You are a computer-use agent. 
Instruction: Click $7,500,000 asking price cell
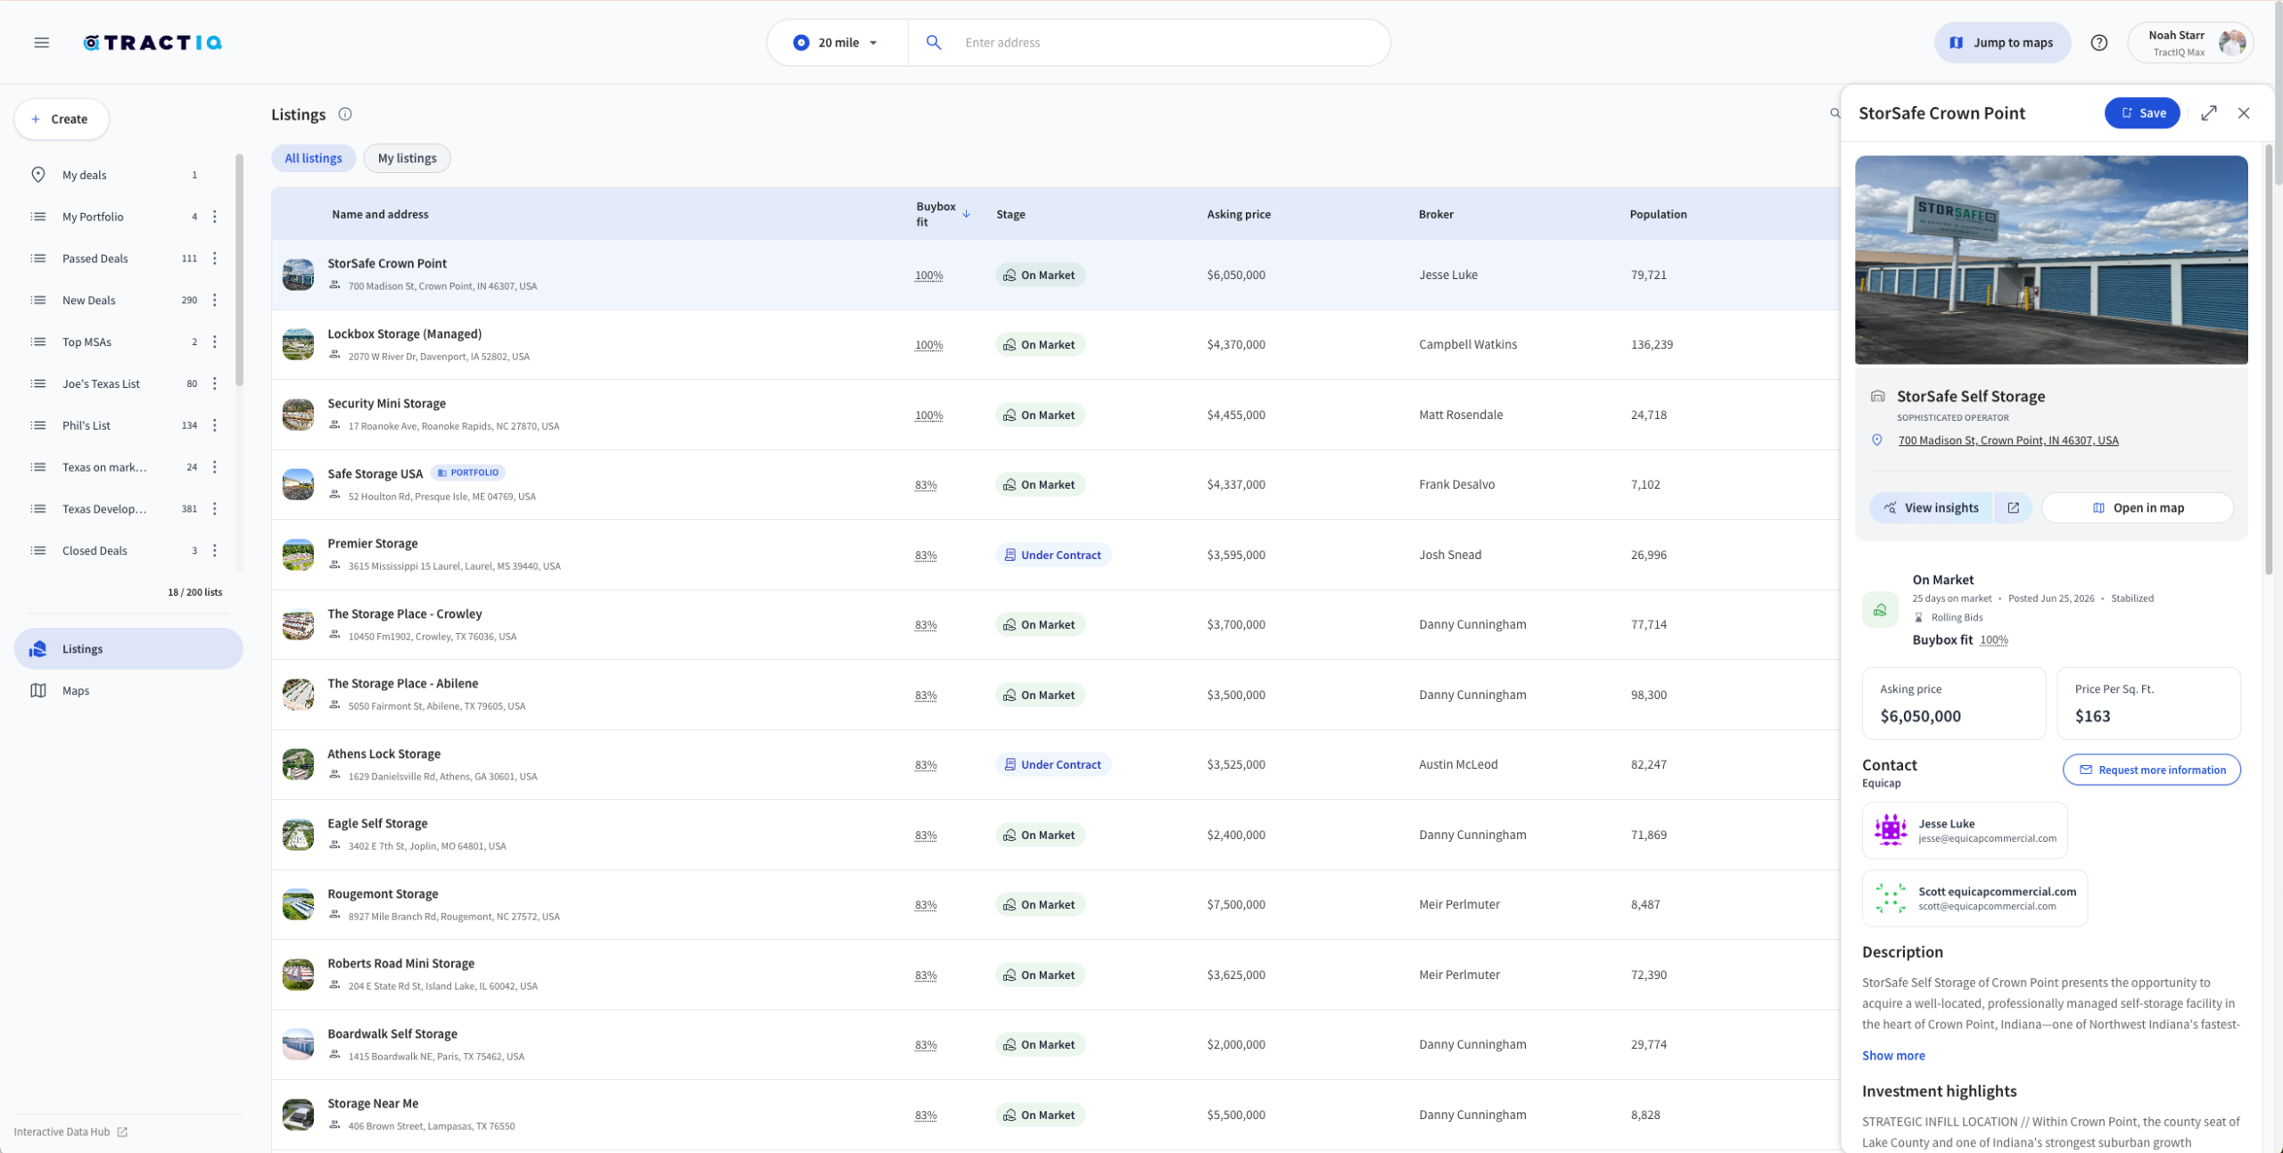[x=1236, y=904]
